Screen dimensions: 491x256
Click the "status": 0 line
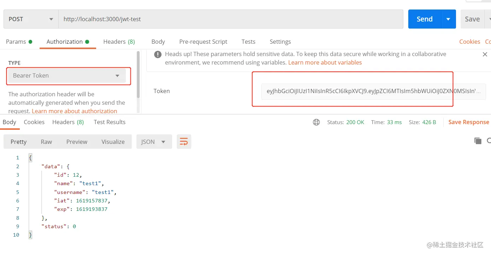pos(59,226)
